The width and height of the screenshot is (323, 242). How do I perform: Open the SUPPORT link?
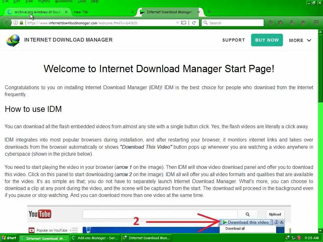click(234, 40)
